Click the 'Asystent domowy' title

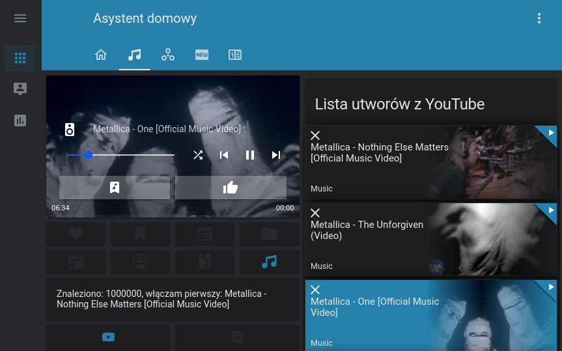[145, 18]
